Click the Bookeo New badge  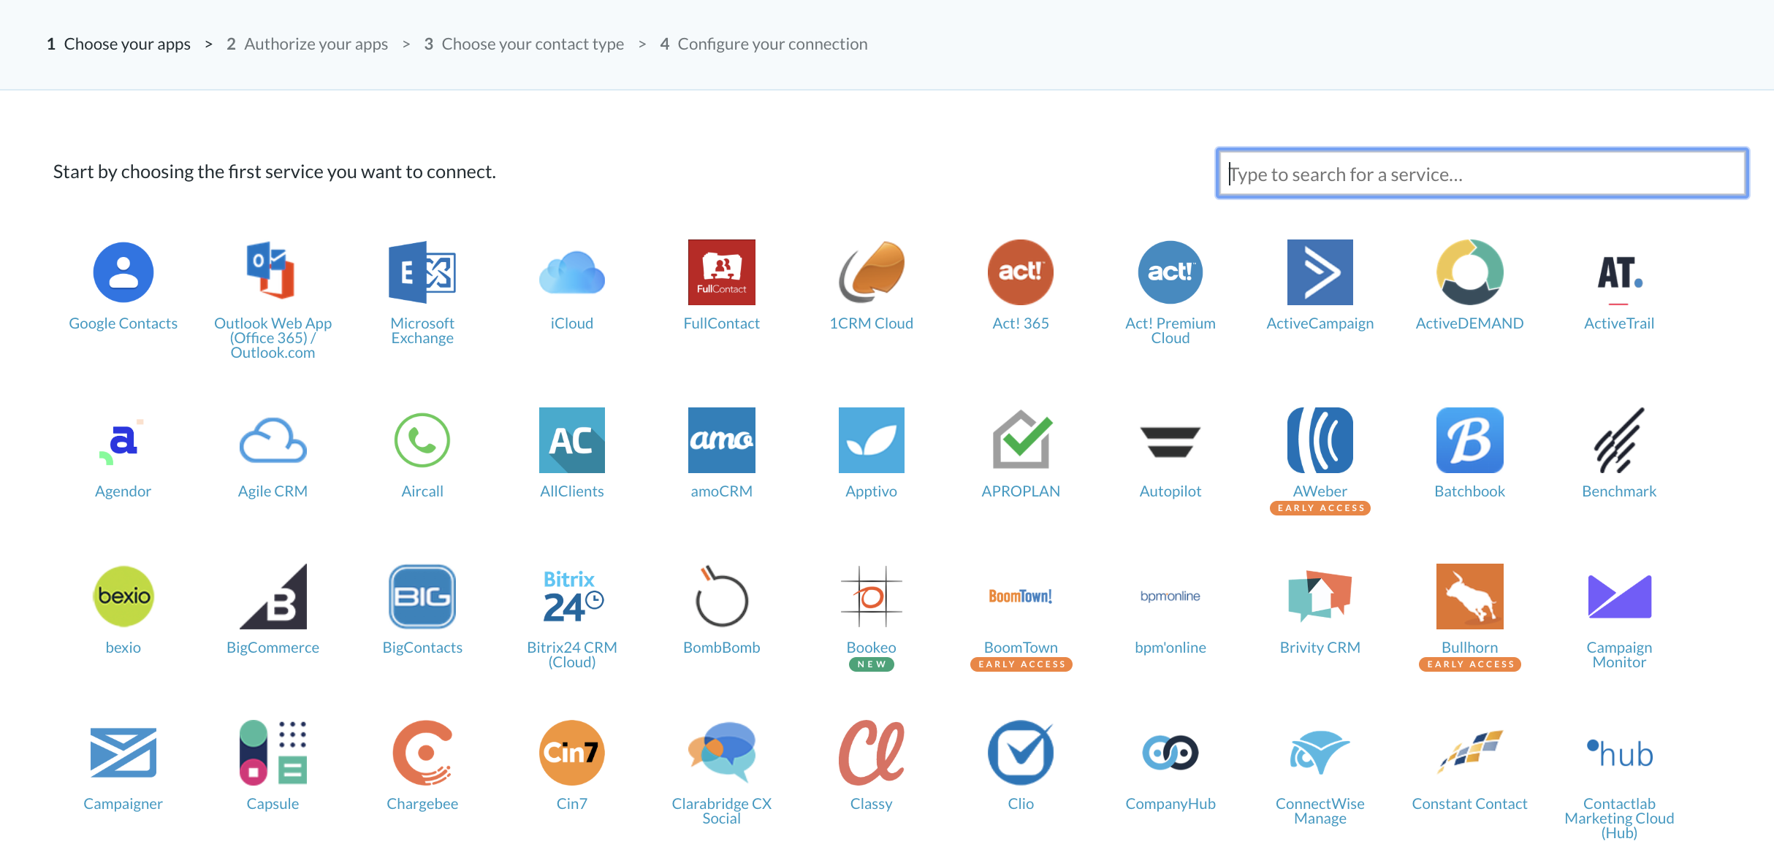(x=872, y=664)
